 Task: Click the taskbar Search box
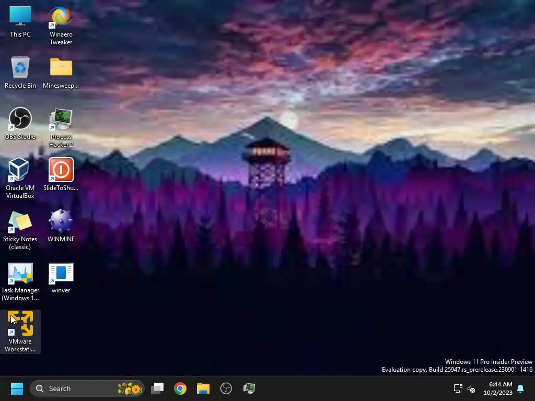pyautogui.click(x=87, y=388)
